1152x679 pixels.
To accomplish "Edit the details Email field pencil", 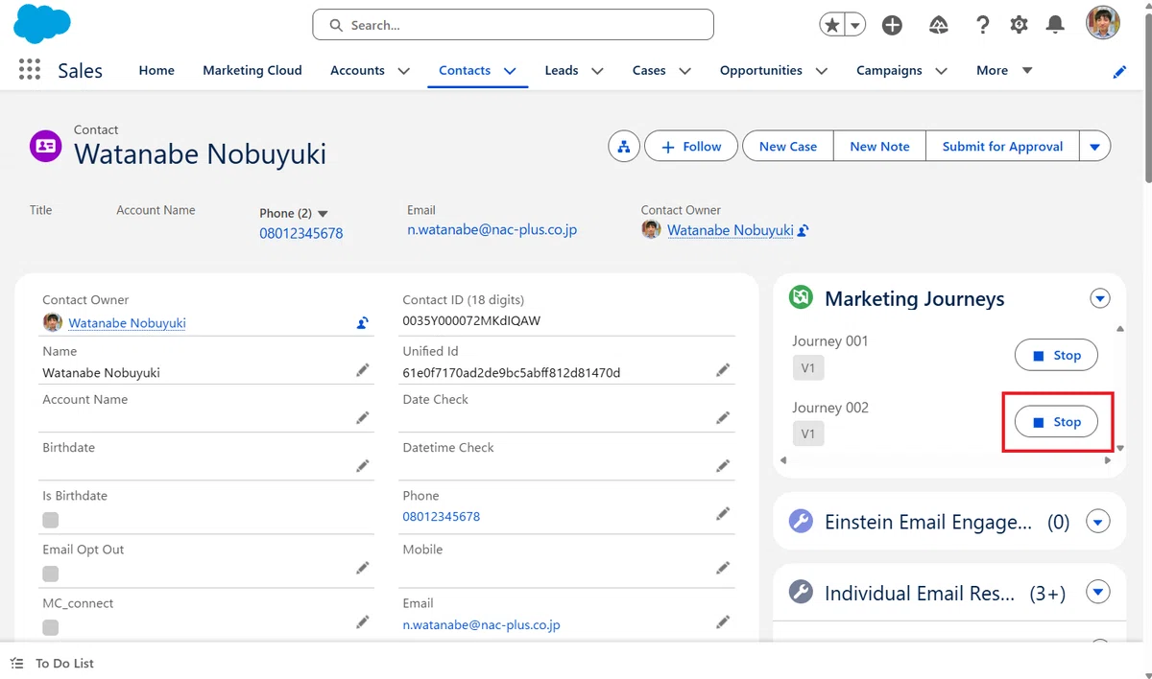I will (x=723, y=621).
